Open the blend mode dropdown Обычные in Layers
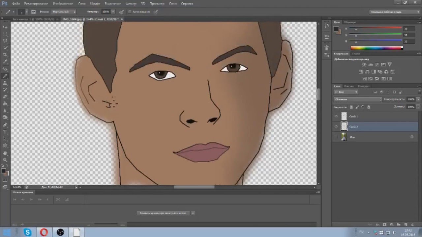The height and width of the screenshot is (237, 422). [x=358, y=99]
